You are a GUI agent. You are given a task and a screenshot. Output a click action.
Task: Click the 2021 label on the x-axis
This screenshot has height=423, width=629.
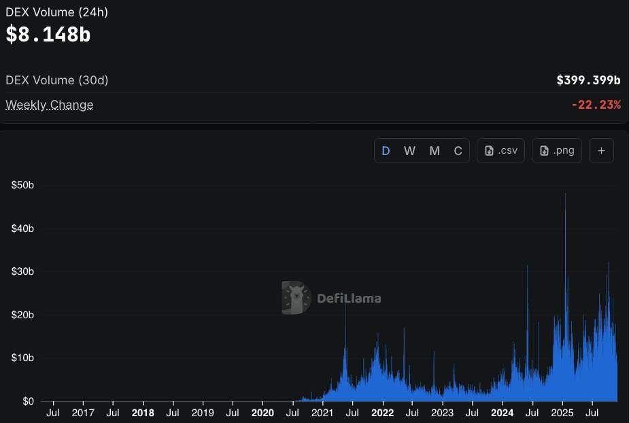(322, 412)
